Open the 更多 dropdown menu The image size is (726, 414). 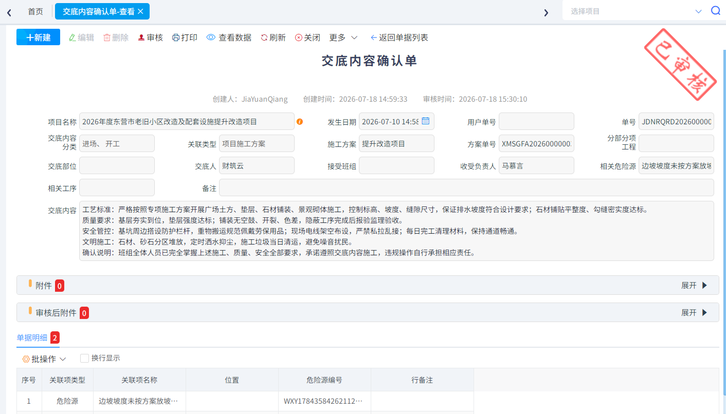pyautogui.click(x=343, y=37)
